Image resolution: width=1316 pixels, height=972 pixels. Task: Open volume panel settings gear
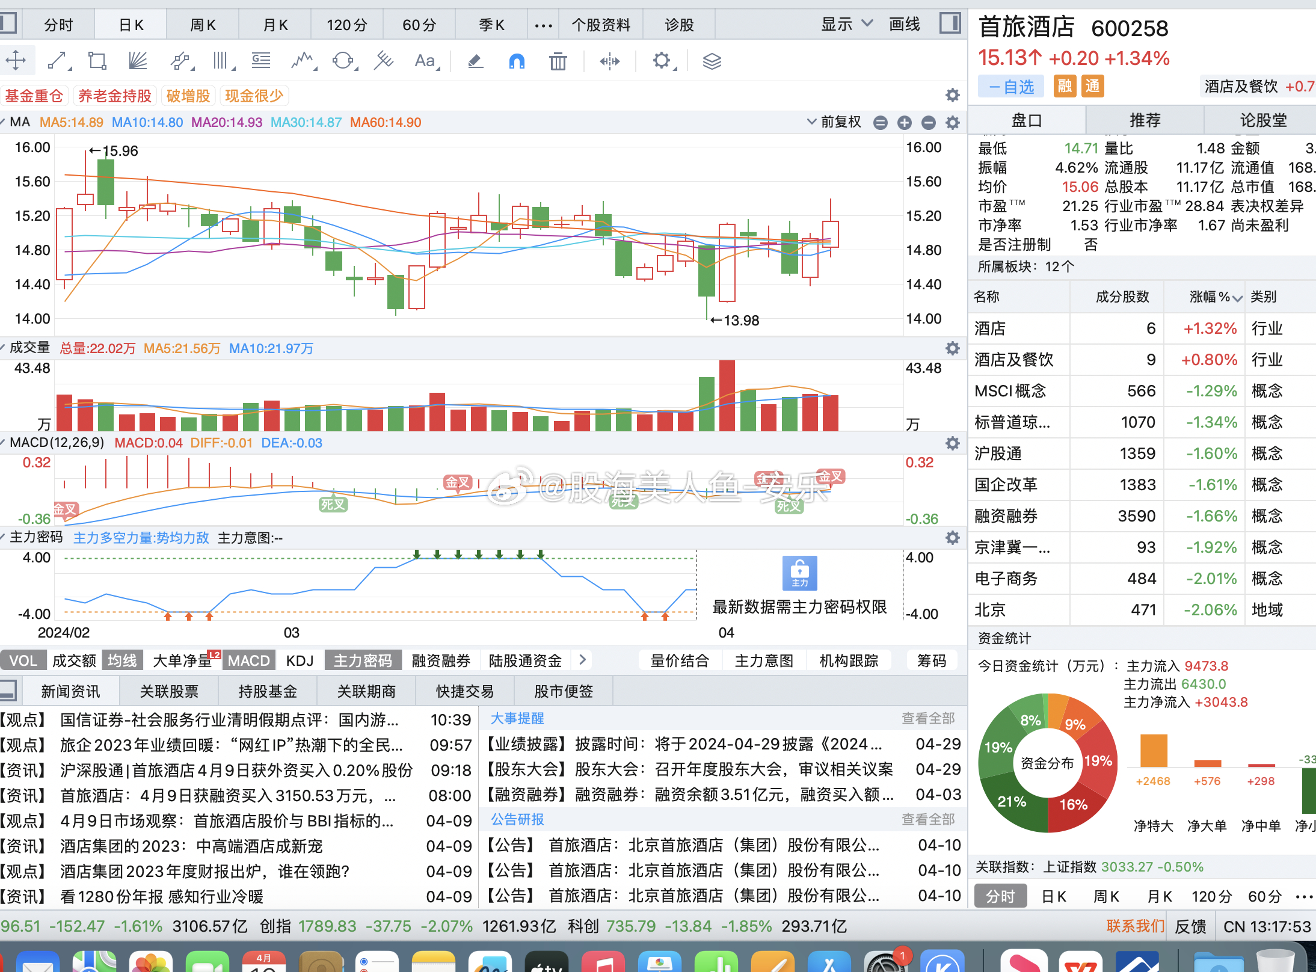pos(952,348)
